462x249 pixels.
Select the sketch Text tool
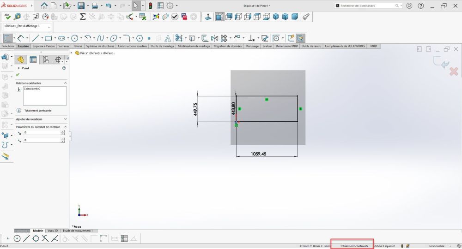click(x=168, y=38)
